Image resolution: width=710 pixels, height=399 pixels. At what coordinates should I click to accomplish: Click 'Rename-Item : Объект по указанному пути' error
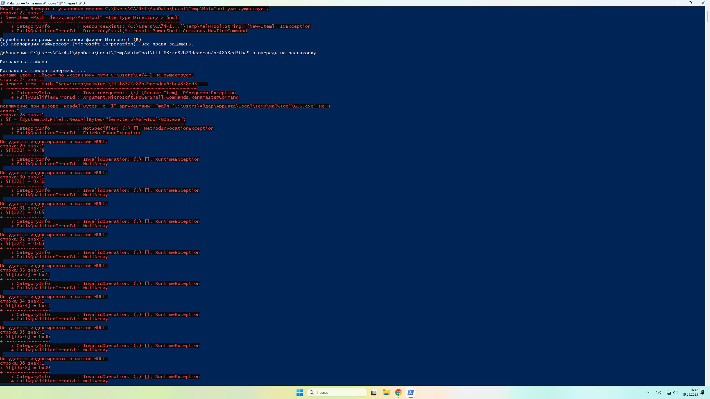[97, 75]
